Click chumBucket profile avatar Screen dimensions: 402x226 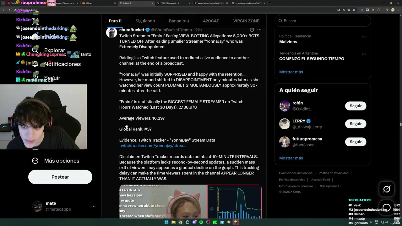(x=111, y=32)
